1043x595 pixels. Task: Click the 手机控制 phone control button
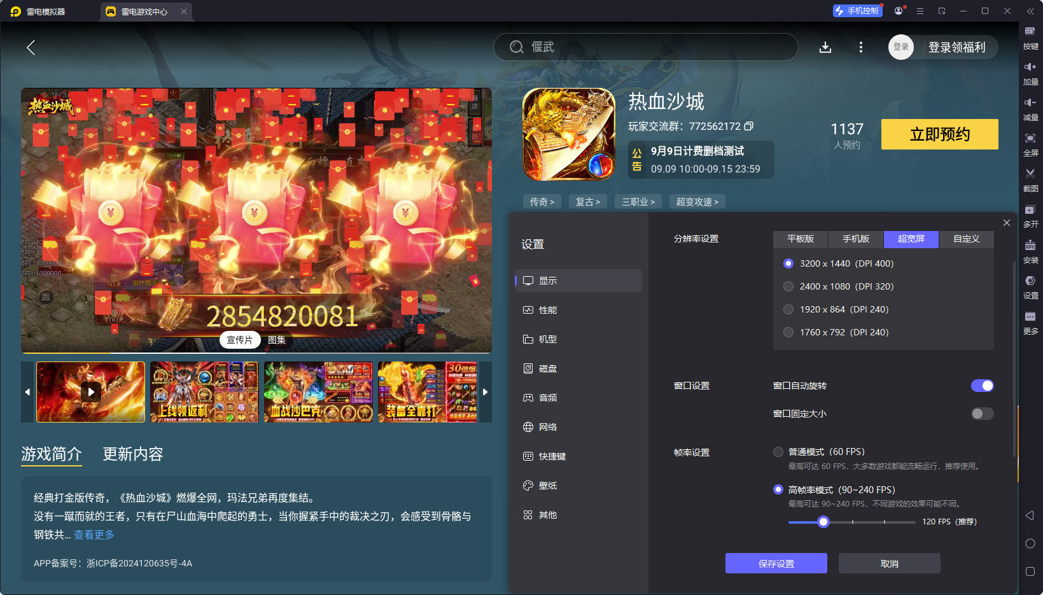click(858, 11)
